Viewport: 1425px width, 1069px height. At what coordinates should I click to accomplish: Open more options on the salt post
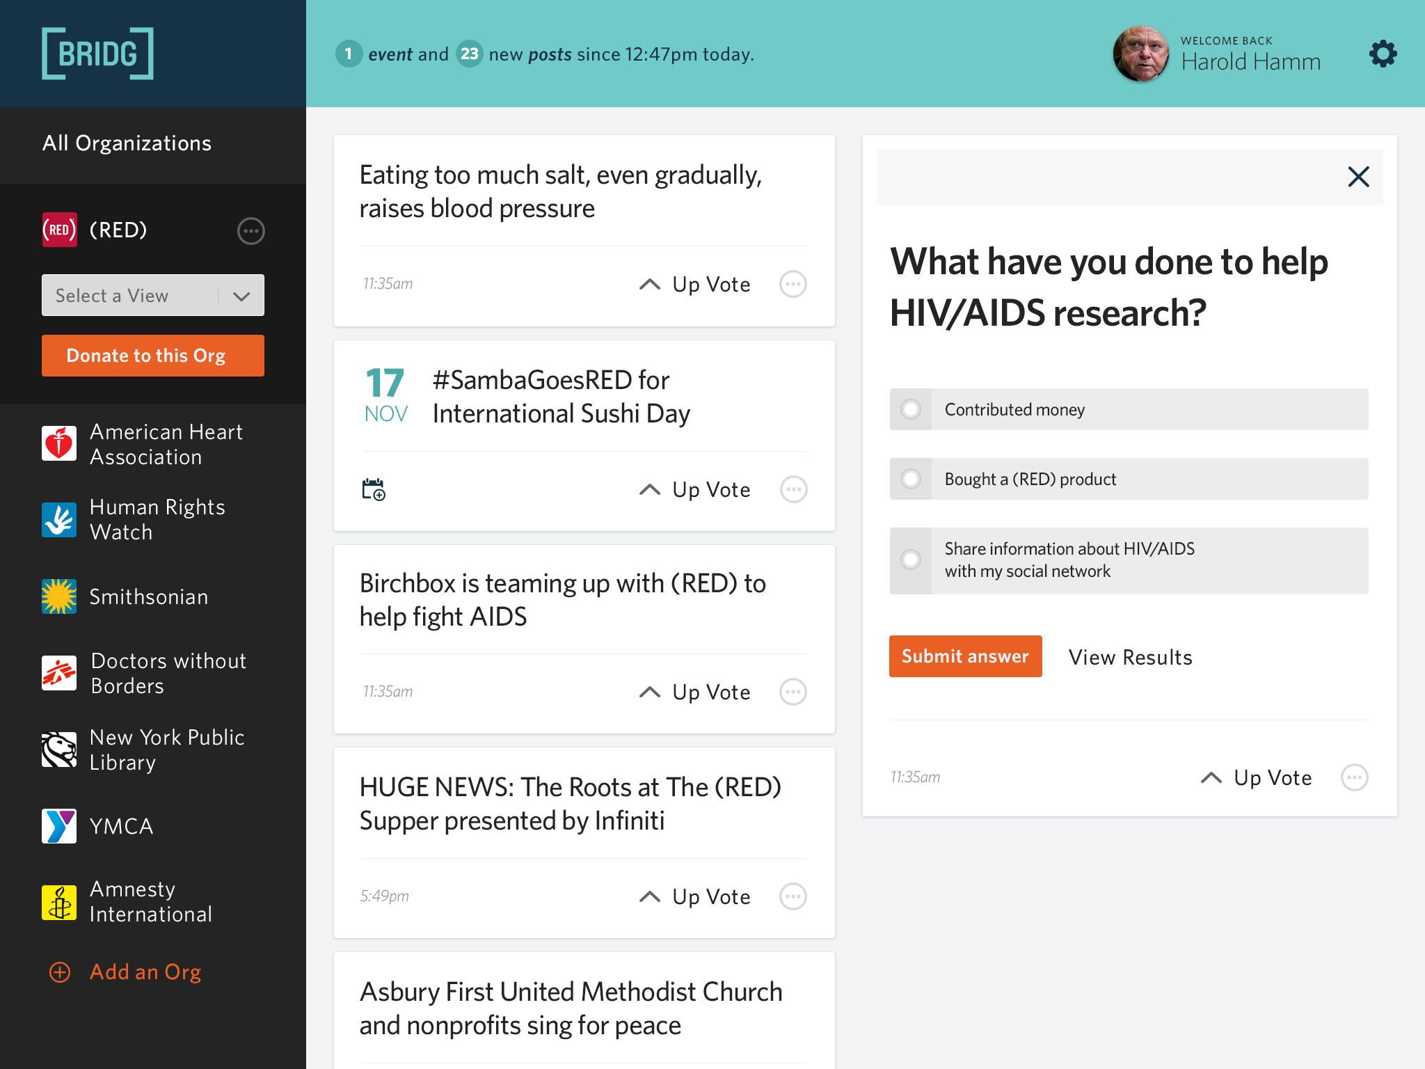click(x=793, y=284)
